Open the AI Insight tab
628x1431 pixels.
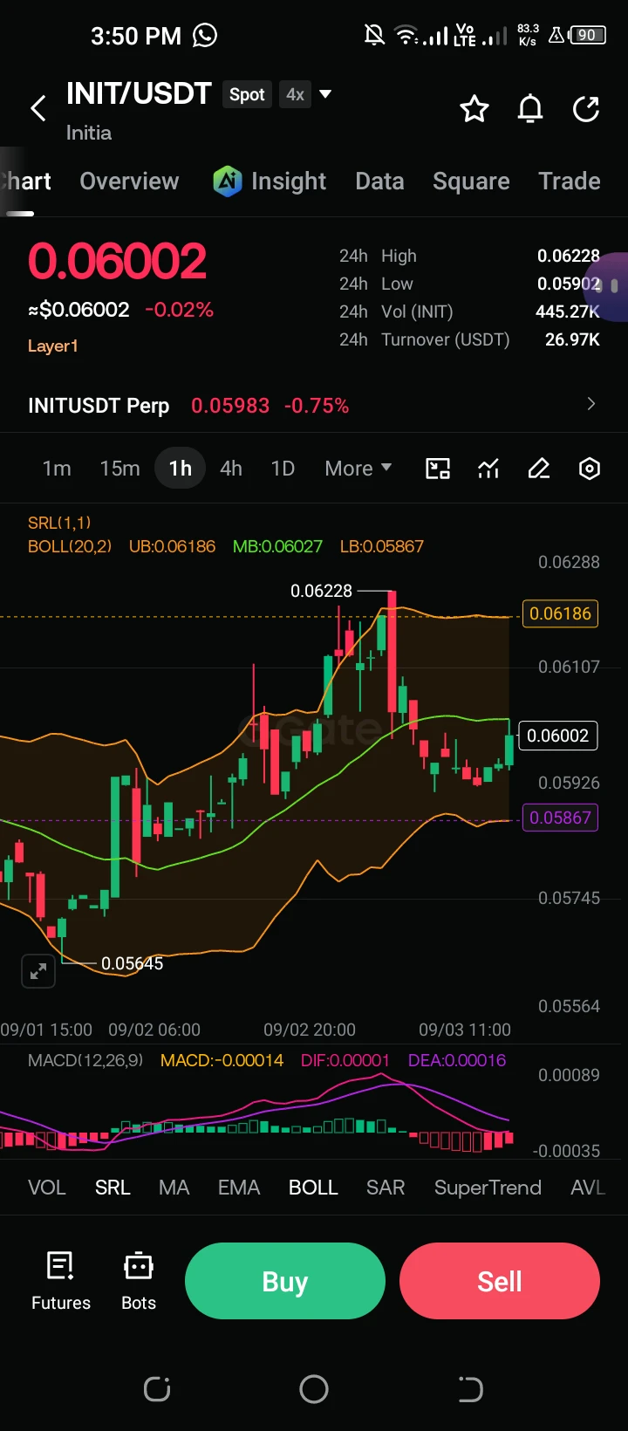pos(270,181)
